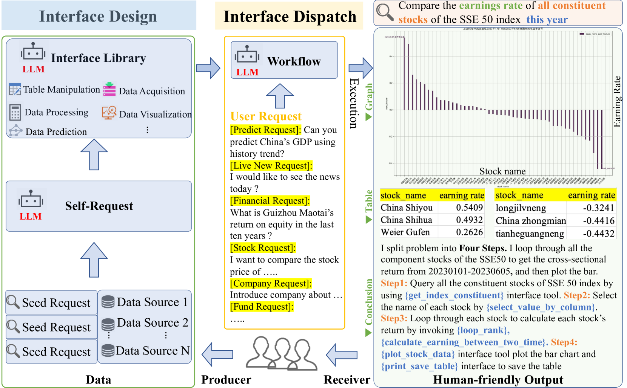Click the "{get_index_constituent}" interface name

pos(454,295)
